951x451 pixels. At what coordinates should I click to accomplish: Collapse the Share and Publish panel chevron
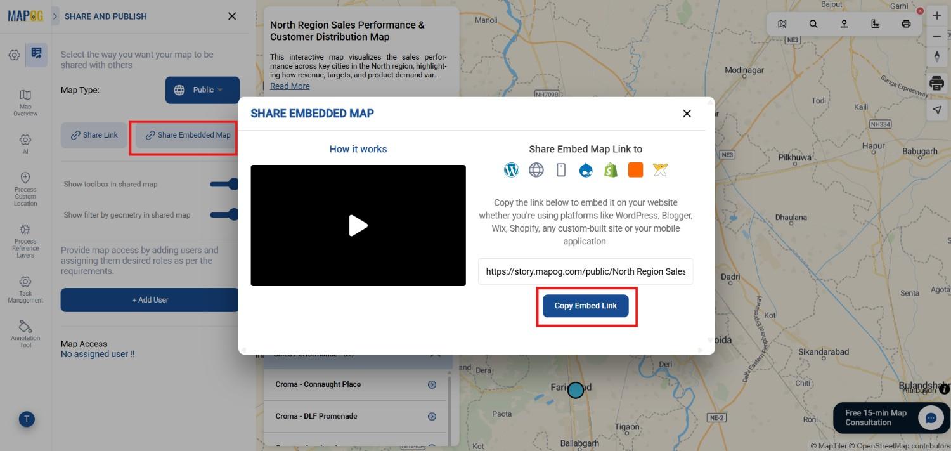coord(55,16)
